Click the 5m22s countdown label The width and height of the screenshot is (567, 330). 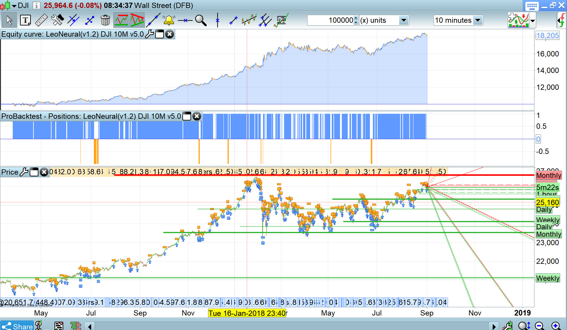click(x=547, y=187)
